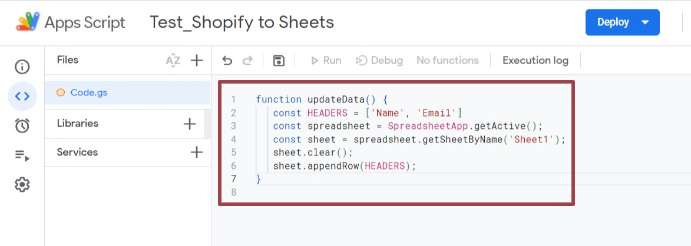This screenshot has height=246, width=691.
Task: Click the Undo arrow in toolbar
Action: pos(227,60)
